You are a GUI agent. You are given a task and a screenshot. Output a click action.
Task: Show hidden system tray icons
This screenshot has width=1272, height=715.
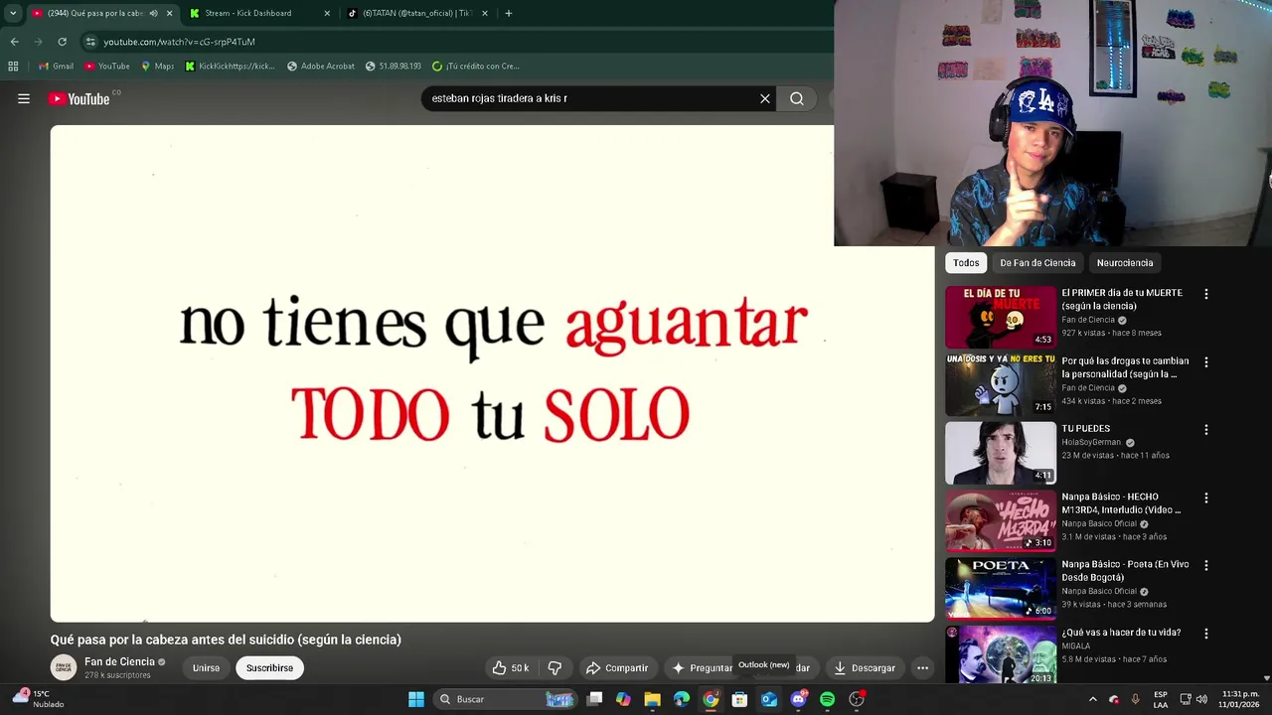click(1093, 699)
